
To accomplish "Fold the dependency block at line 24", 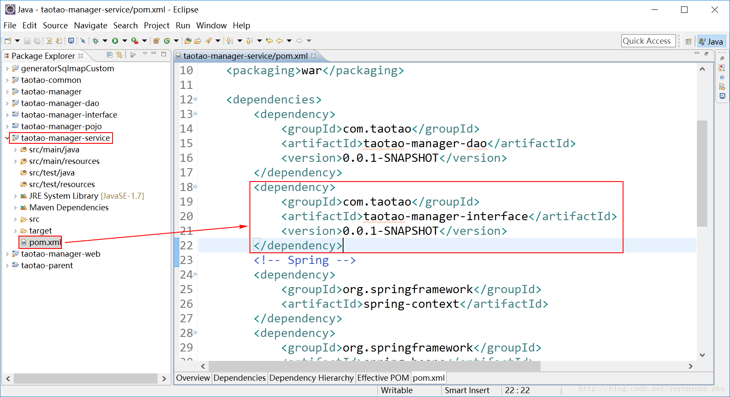I will [x=195, y=274].
